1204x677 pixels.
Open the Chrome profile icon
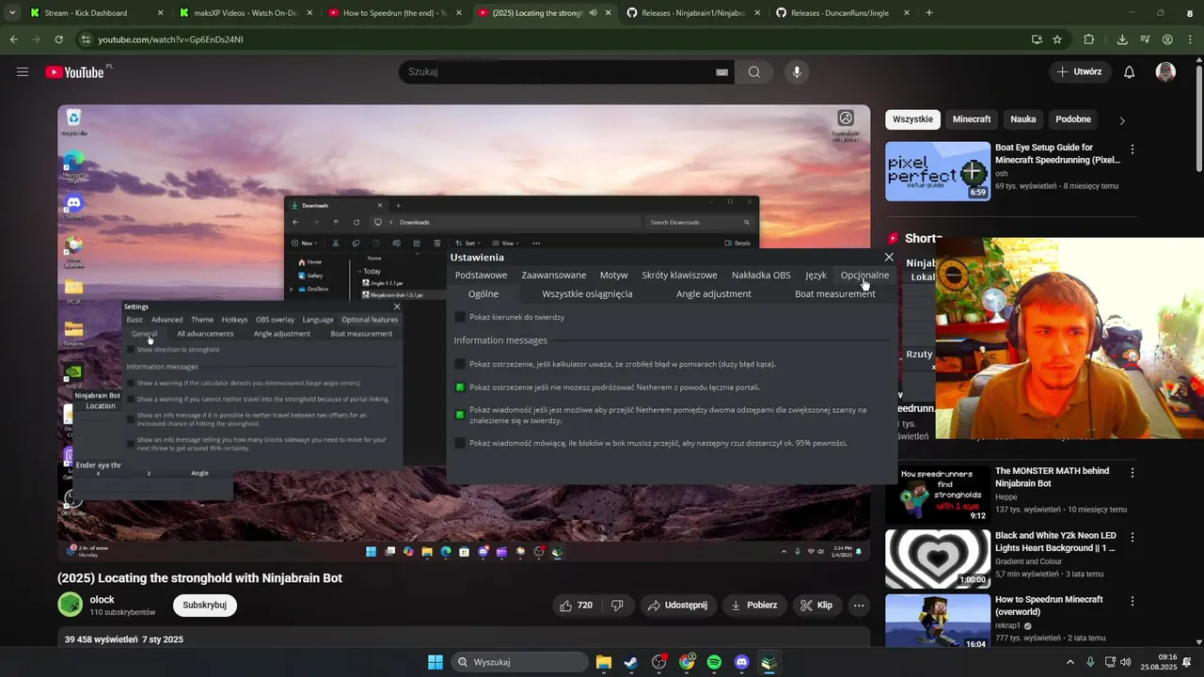(x=1167, y=39)
